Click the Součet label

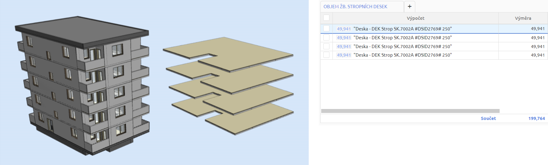[x=488, y=118]
